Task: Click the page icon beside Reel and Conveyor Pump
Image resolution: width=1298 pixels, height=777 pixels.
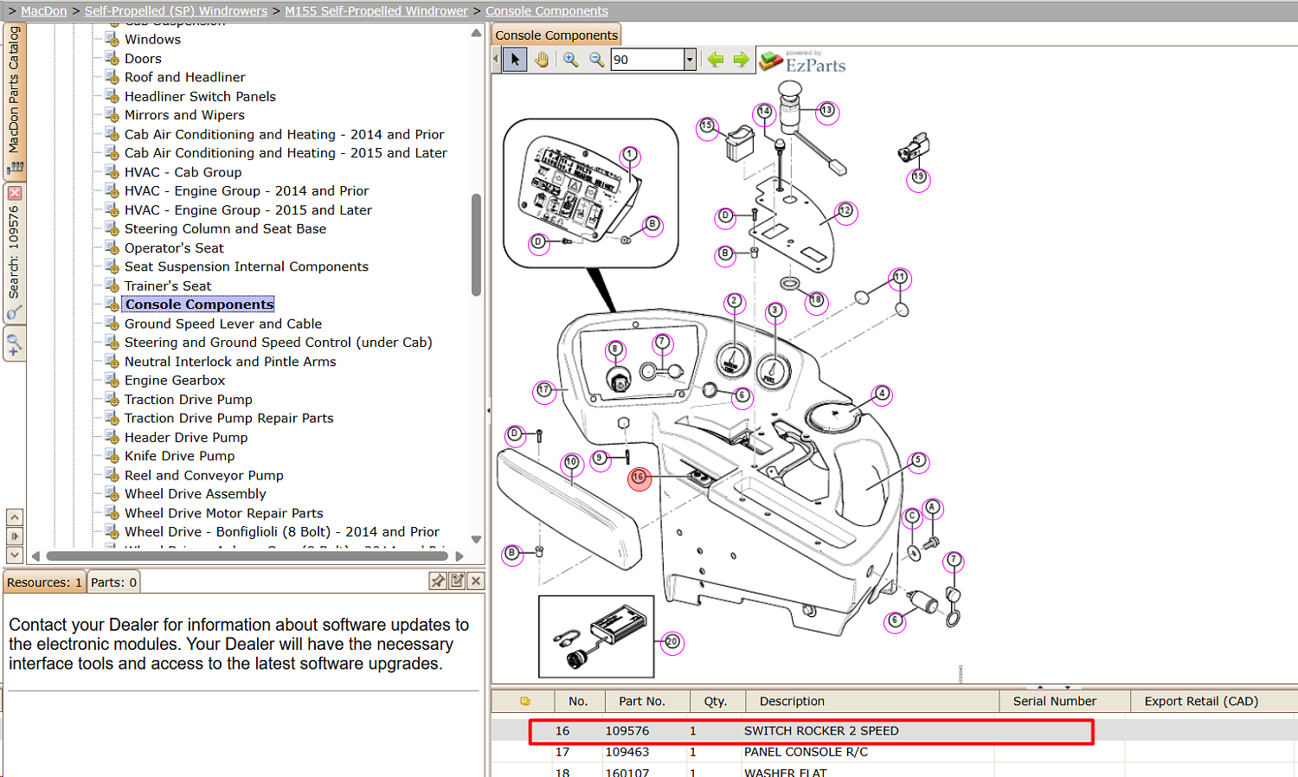Action: point(112,475)
